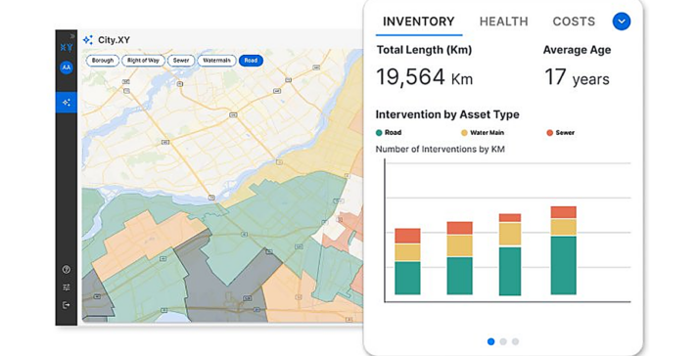
Task: Click the shortest bar's red Sewer segment
Action: (407, 236)
